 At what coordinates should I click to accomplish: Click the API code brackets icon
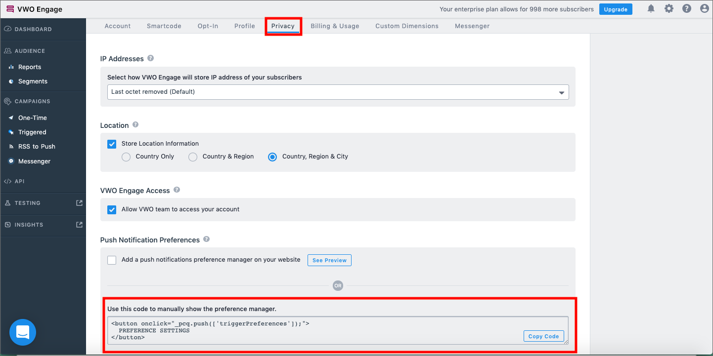pyautogui.click(x=7, y=181)
